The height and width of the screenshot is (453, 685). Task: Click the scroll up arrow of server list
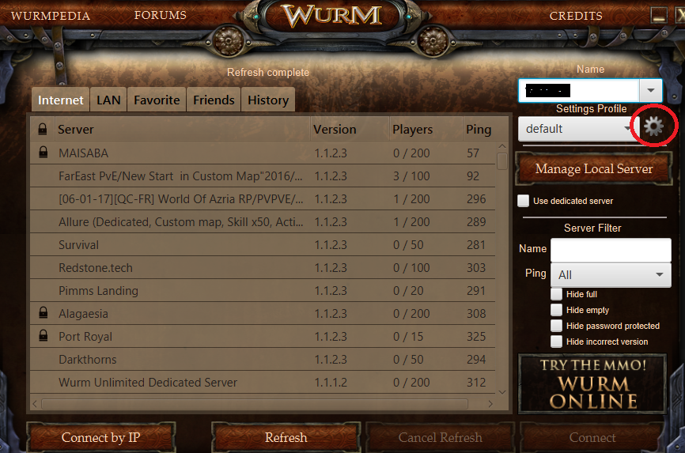(502, 146)
